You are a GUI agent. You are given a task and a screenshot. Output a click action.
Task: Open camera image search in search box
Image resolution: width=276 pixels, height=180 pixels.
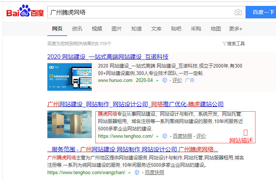tap(238, 12)
